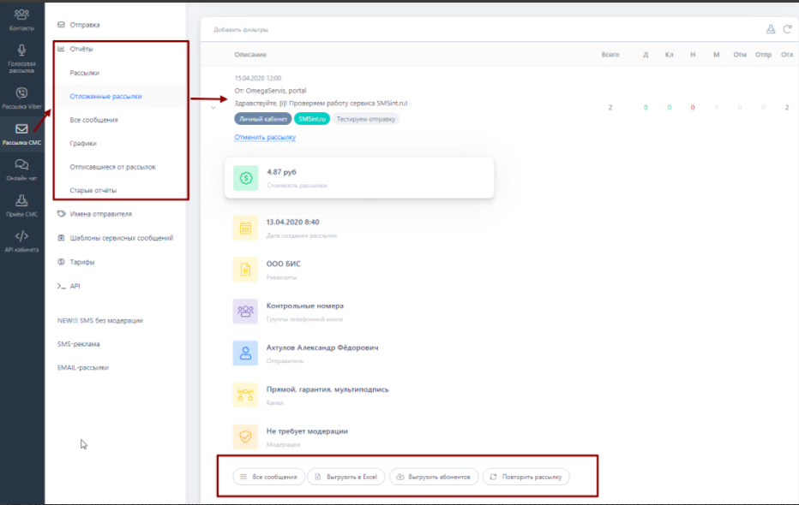Select Отложенные рассылки submenu item
This screenshot has height=505, width=799.
tap(105, 96)
